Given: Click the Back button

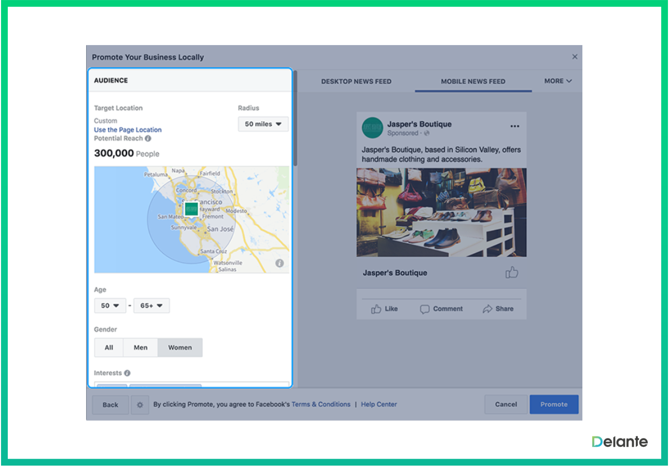Looking at the screenshot, I should [110, 405].
